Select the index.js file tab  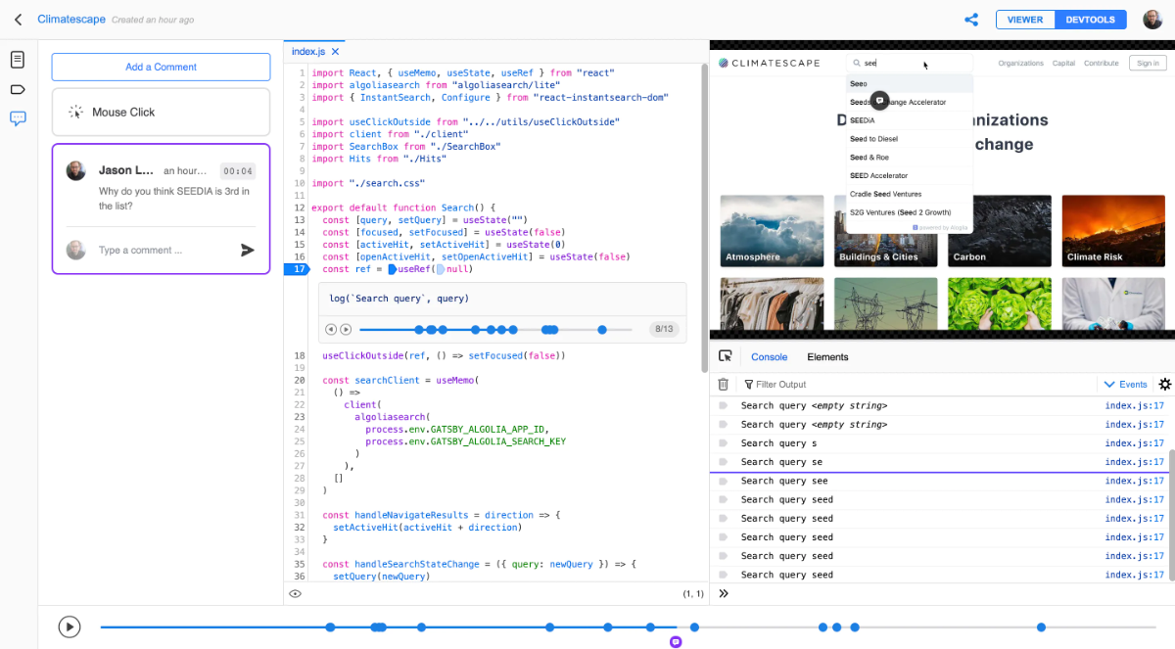309,52
